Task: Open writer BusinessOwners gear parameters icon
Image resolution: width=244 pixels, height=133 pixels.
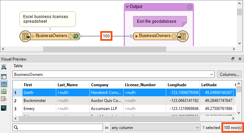Action: (x=174, y=36)
